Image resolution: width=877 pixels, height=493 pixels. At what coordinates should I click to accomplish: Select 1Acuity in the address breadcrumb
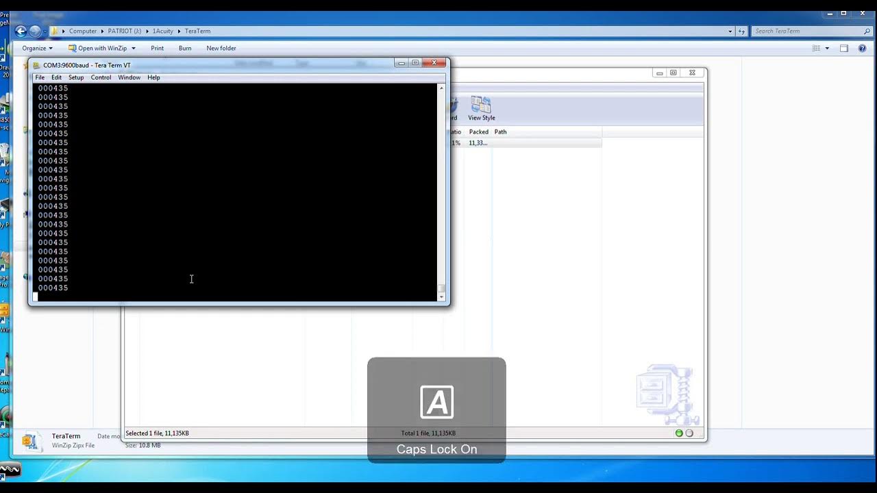pos(163,31)
